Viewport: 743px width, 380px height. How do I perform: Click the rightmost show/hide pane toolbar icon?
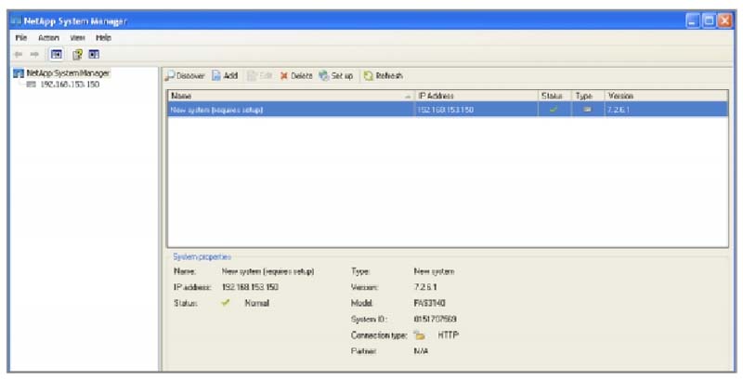click(94, 54)
